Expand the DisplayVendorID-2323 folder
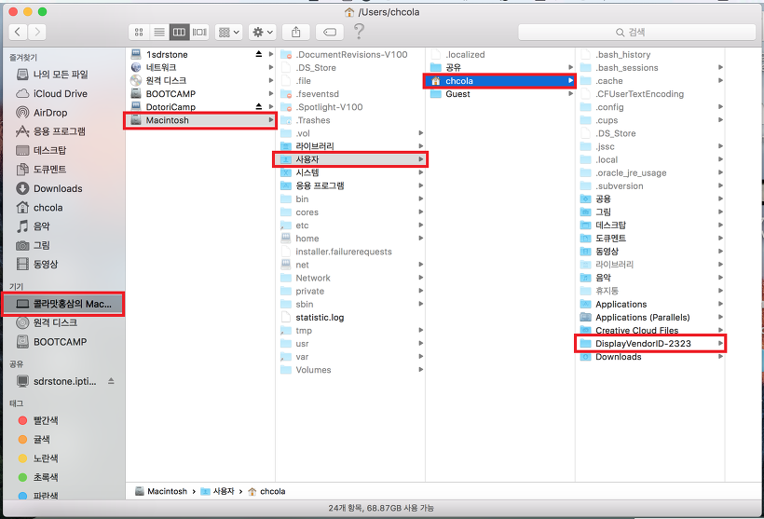 [720, 344]
